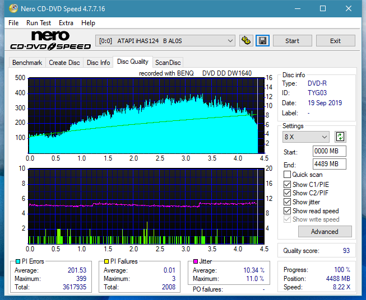Click Jitter maximum 11.0 %

coord(256,279)
